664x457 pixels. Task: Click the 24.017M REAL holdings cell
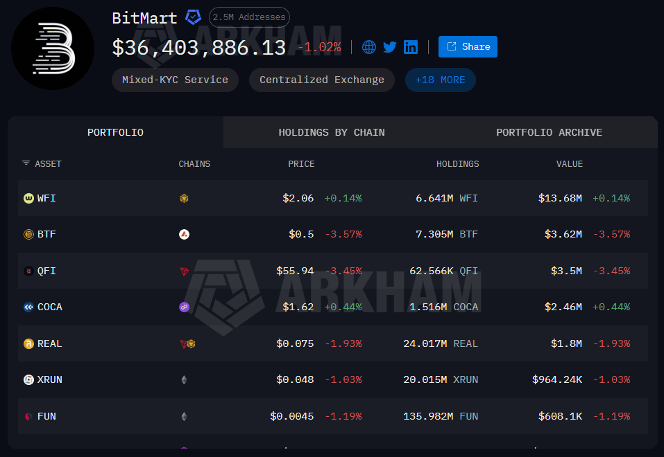(x=441, y=343)
